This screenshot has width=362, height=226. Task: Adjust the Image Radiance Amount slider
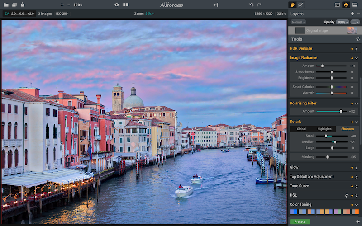tap(331, 66)
